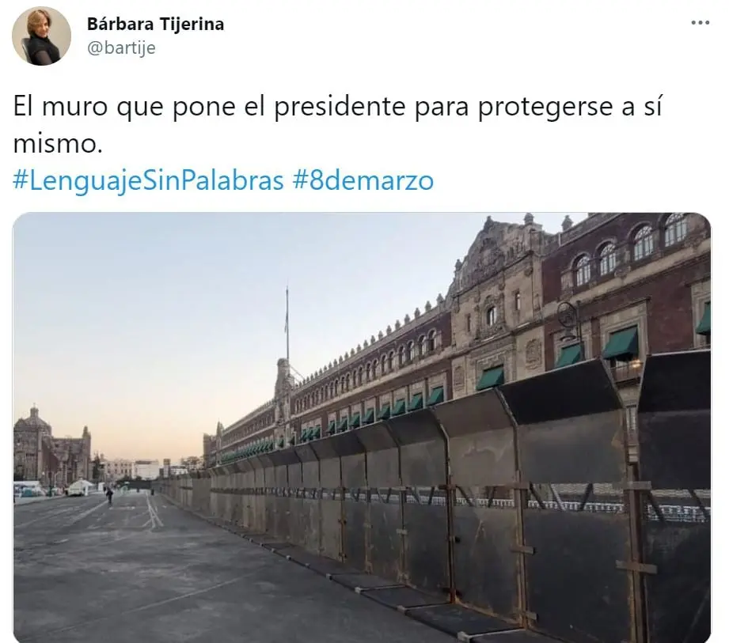Click the green awnings on palace facade
This screenshot has width=729, height=643.
(x=621, y=343)
